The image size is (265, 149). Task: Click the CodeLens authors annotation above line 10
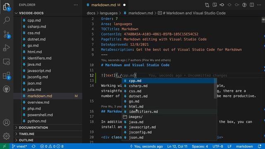pos(136,60)
